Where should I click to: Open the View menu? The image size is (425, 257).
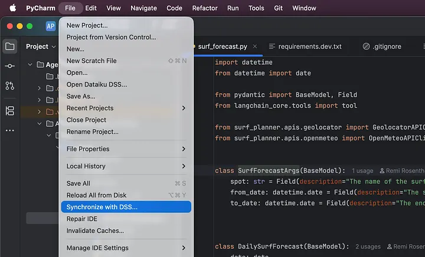[x=113, y=8]
